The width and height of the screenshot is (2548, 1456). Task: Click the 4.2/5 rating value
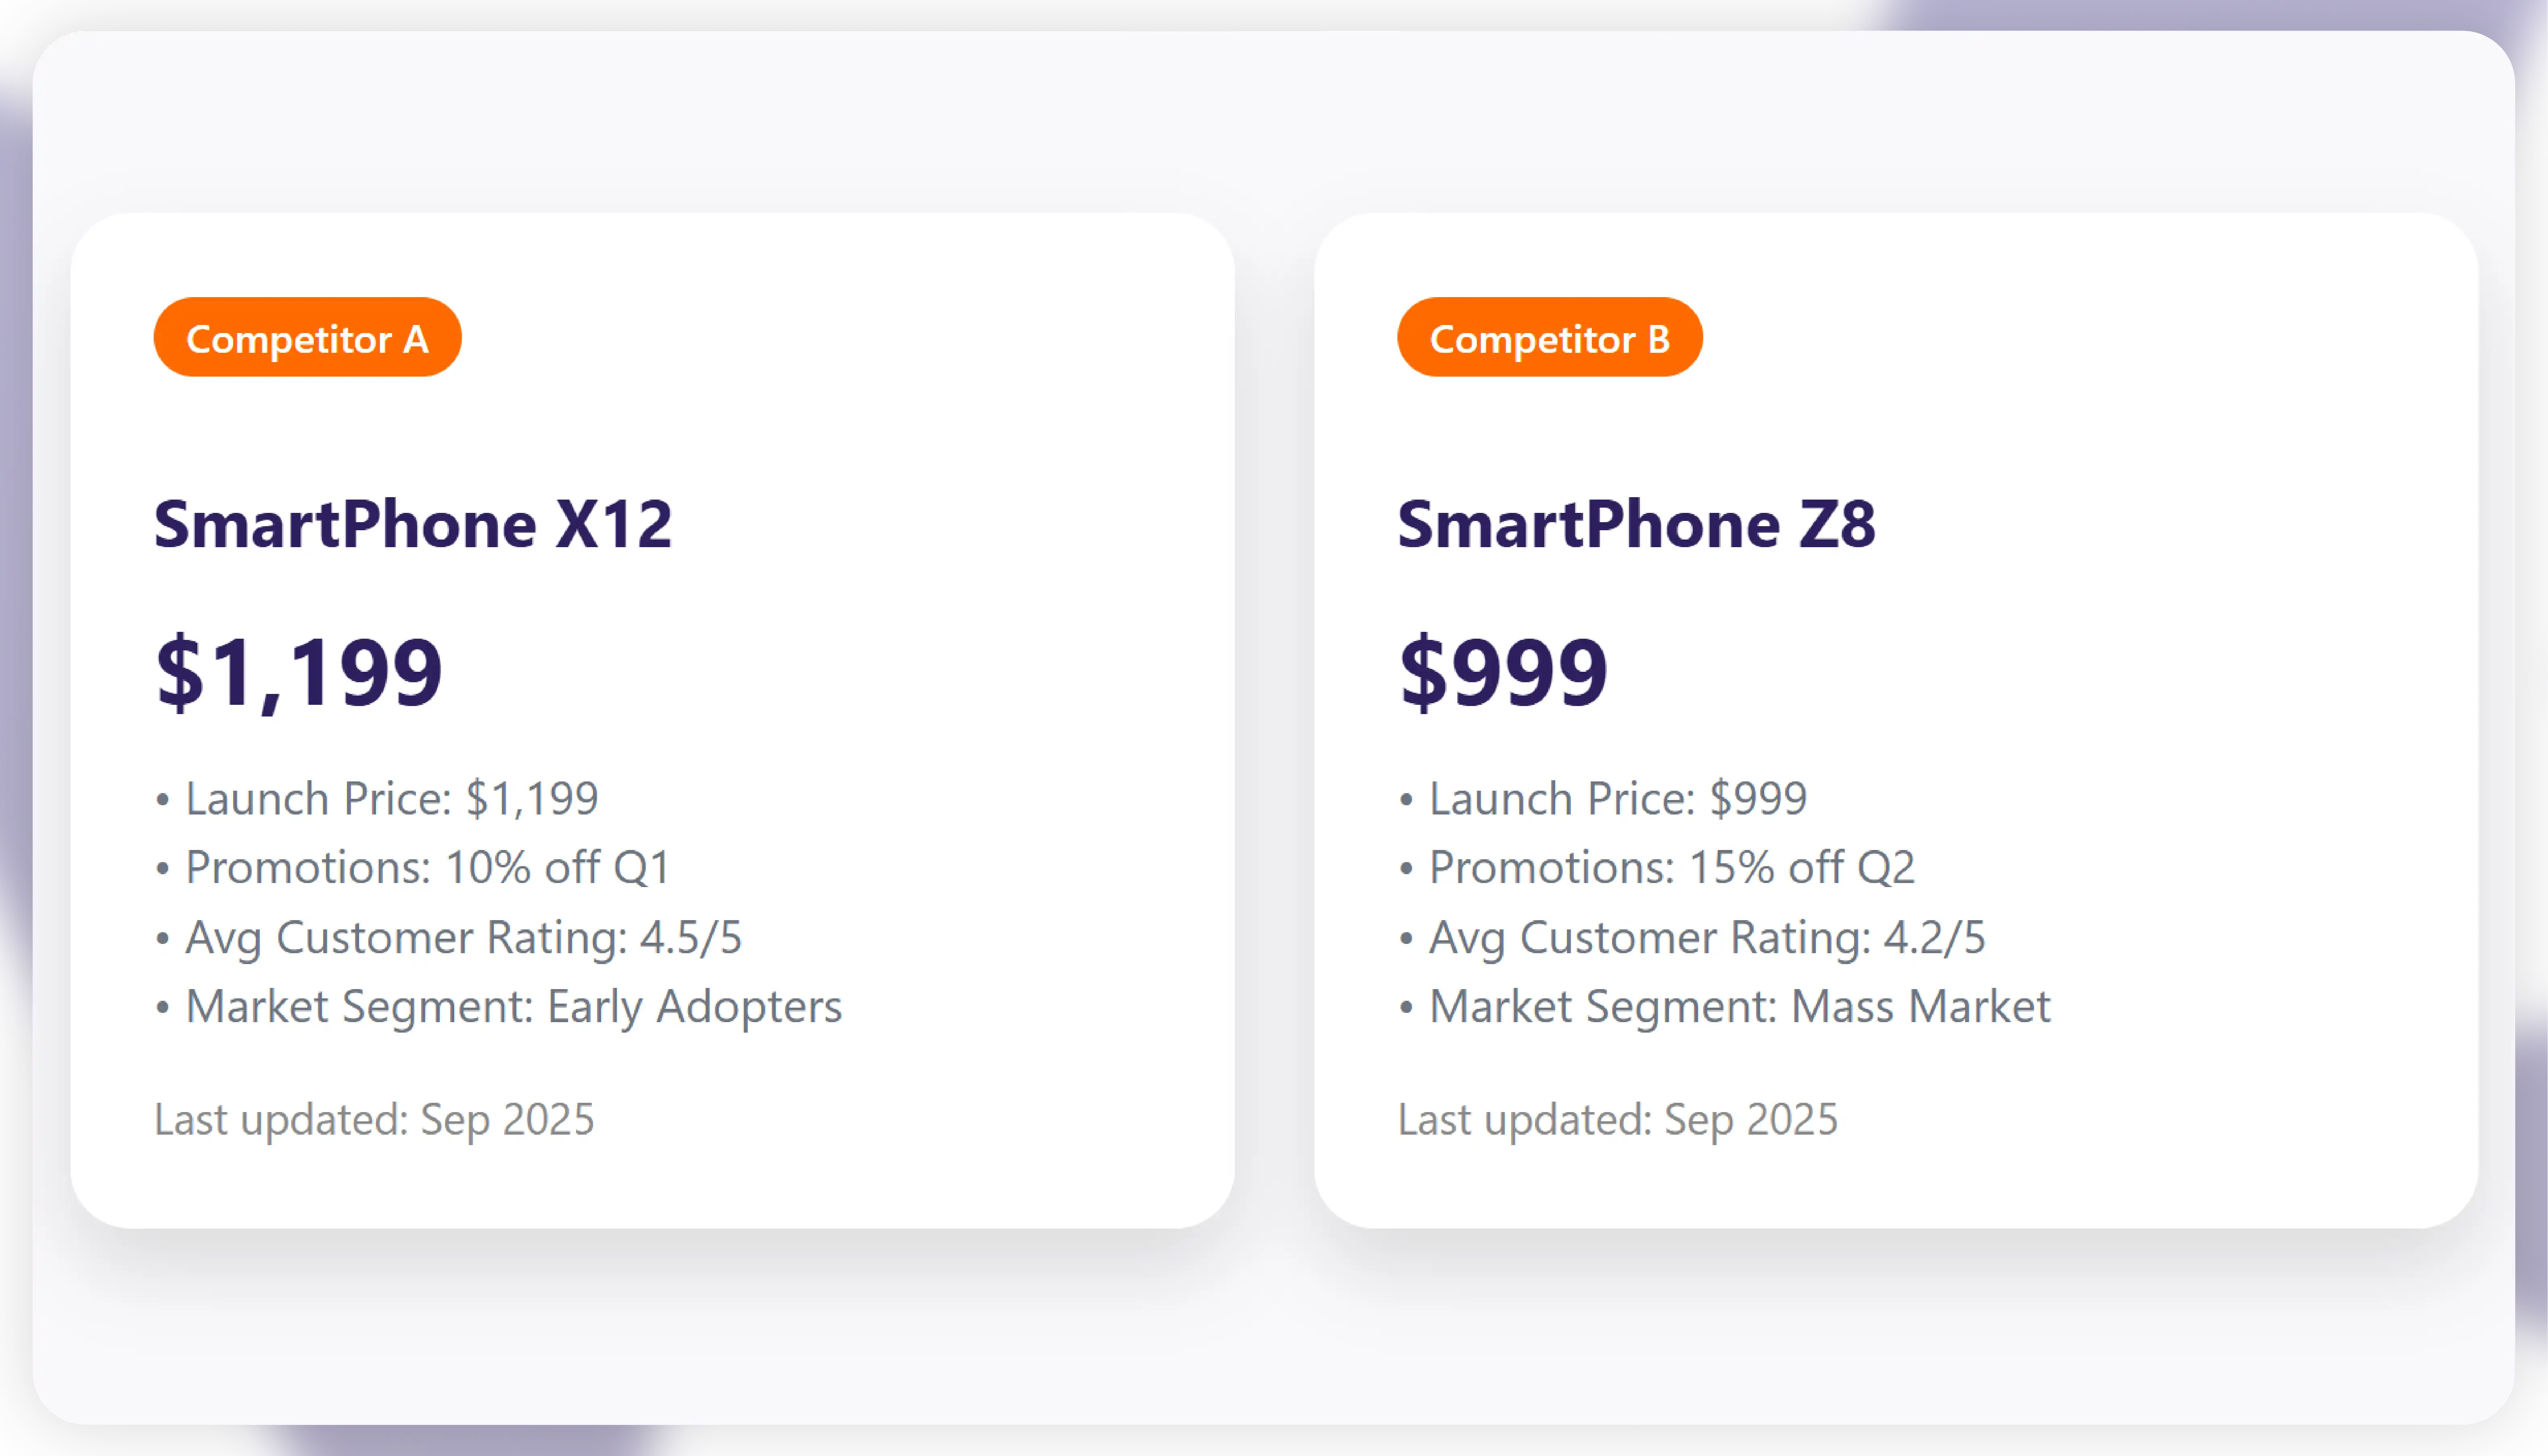(x=1934, y=937)
